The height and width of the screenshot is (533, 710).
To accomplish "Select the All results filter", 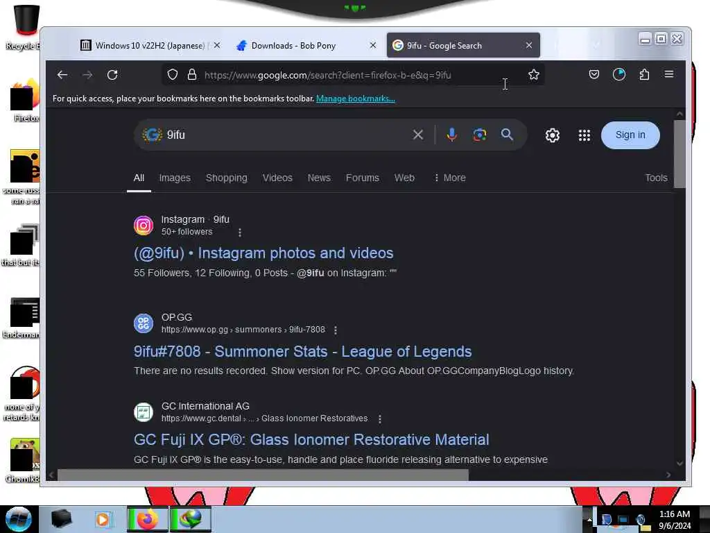I will [139, 178].
